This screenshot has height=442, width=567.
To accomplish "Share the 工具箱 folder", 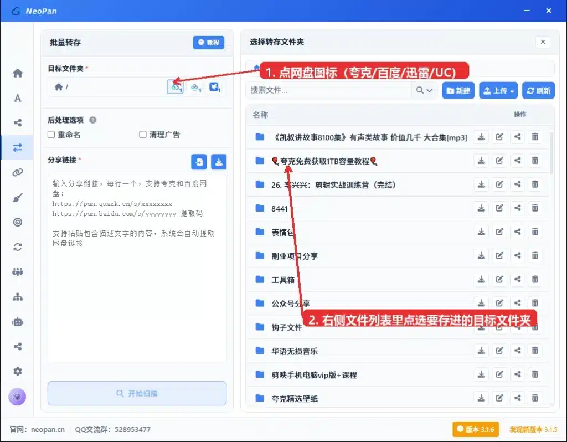I will [518, 279].
